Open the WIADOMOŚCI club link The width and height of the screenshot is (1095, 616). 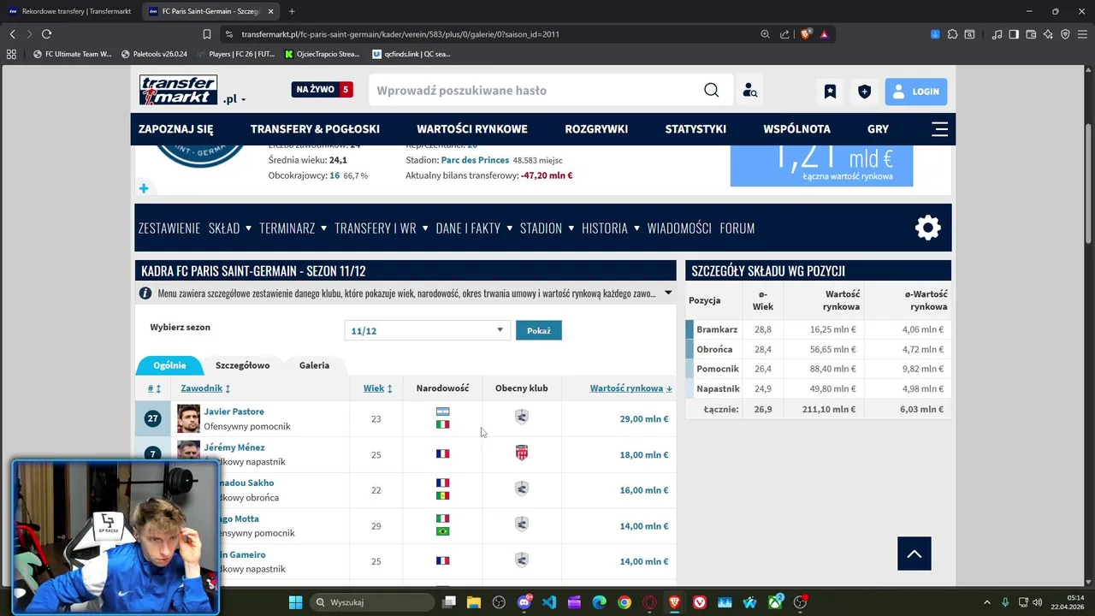(x=679, y=228)
